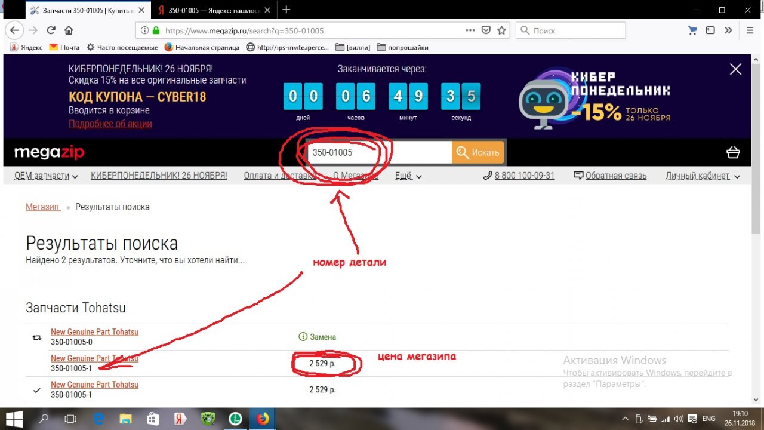The height and width of the screenshot is (430, 764).
Task: Click the megazip logo
Action: [x=49, y=153]
